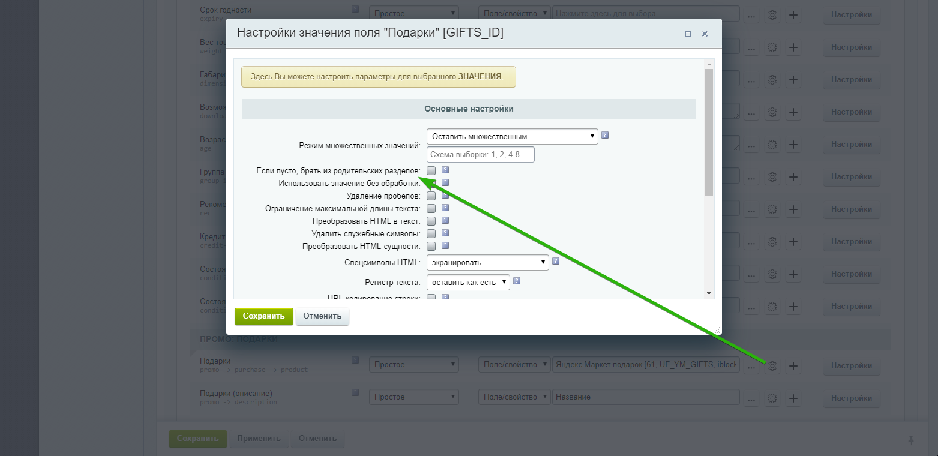The image size is (938, 456).
Task: Click Применить button at page bottom
Action: coord(259,439)
